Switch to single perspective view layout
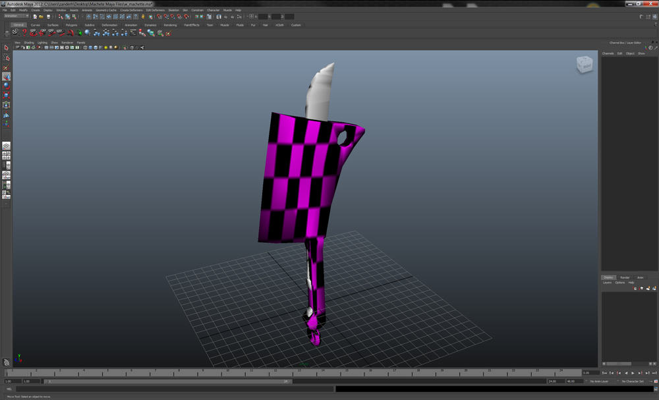659x400 pixels. [7, 146]
